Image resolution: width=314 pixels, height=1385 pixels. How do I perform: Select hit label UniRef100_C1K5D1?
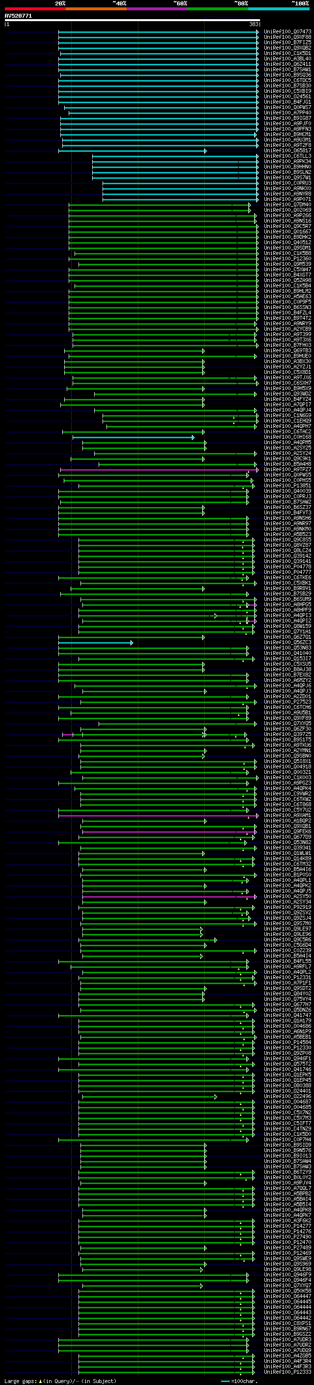[288, 53]
